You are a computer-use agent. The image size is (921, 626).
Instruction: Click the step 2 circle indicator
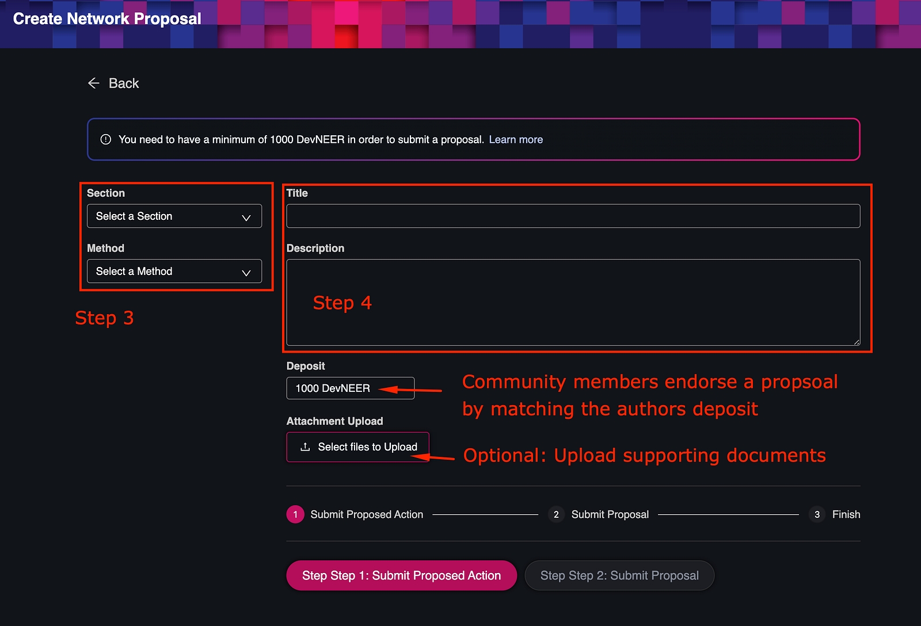556,514
